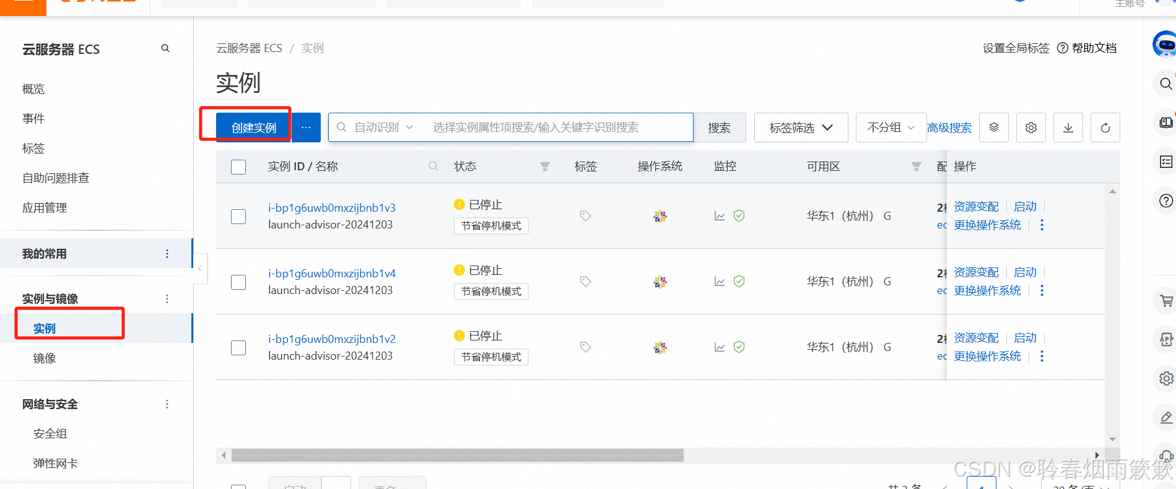Filter by 可用区 column funnel icon
Screen dimensions: 1176x489
(917, 166)
